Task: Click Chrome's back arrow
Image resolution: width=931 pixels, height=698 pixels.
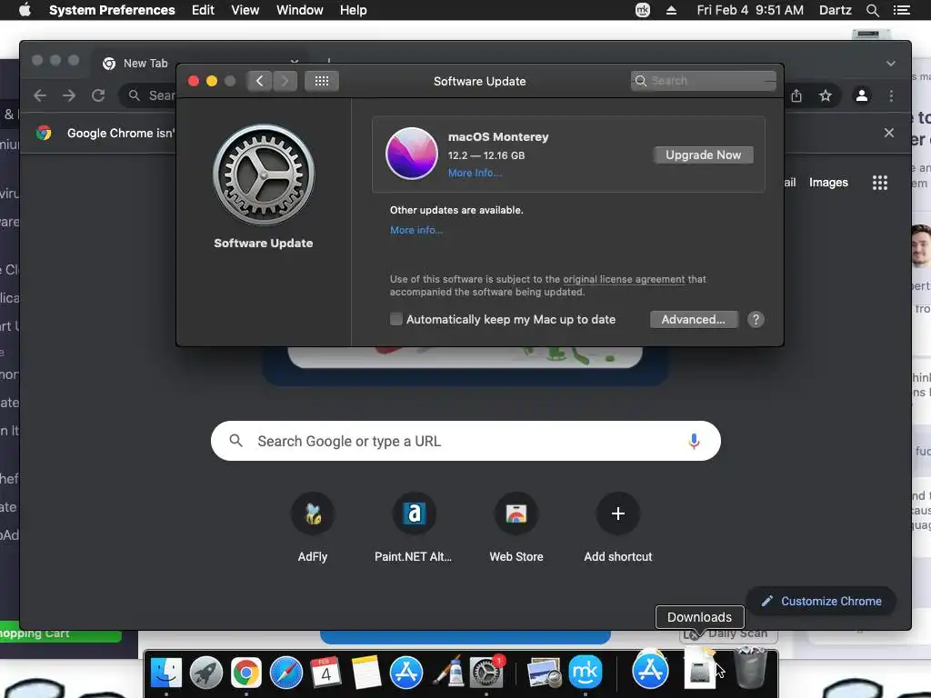Action: click(x=40, y=95)
